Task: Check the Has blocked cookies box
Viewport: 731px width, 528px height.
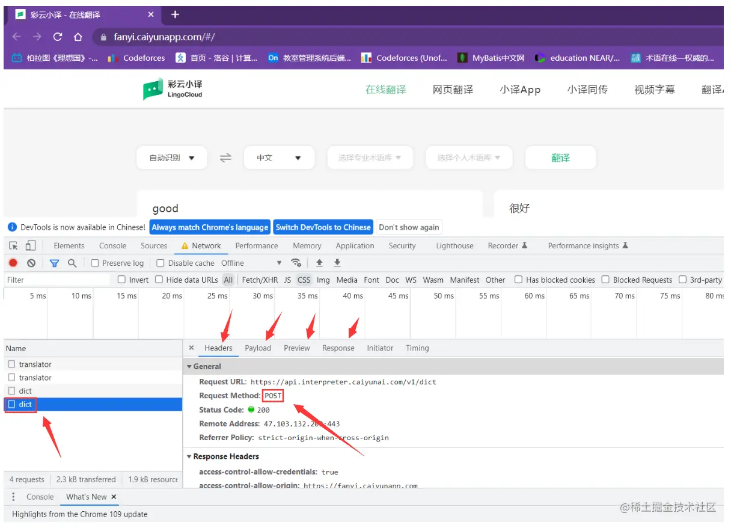Action: coord(519,280)
